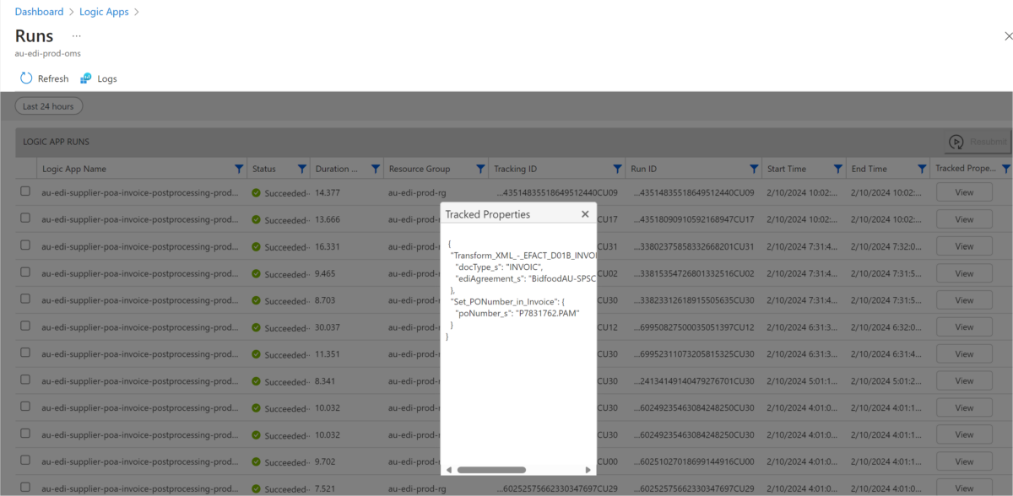The height and width of the screenshot is (496, 1013).
Task: Check the checkbox for the first run row
Action: point(24,191)
